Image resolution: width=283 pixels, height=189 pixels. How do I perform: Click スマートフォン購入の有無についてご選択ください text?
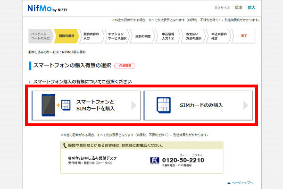click(83, 82)
